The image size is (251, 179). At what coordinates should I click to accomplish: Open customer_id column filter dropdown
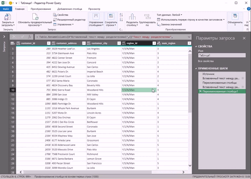[49, 43]
